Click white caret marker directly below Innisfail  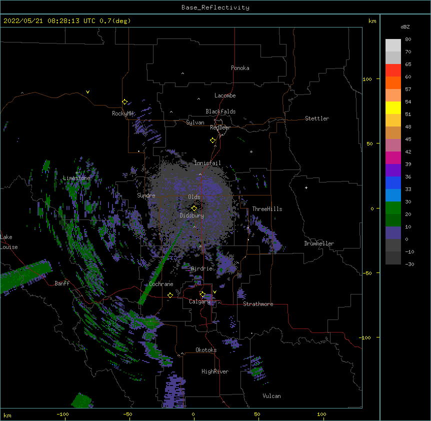[x=200, y=174]
